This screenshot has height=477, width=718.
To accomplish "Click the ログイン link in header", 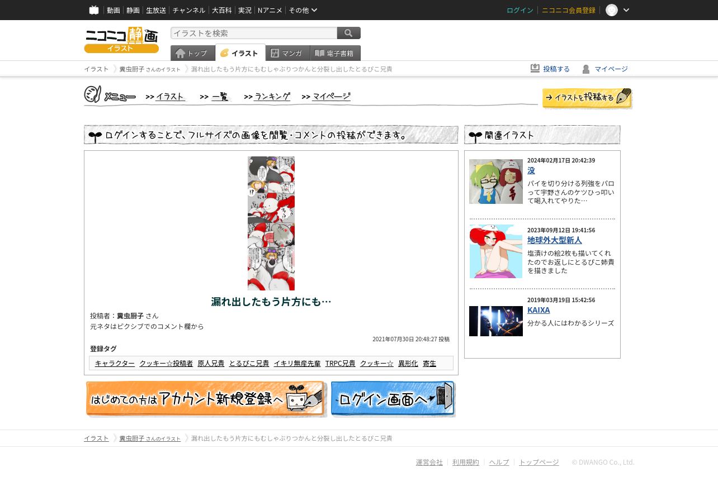I will [x=520, y=10].
